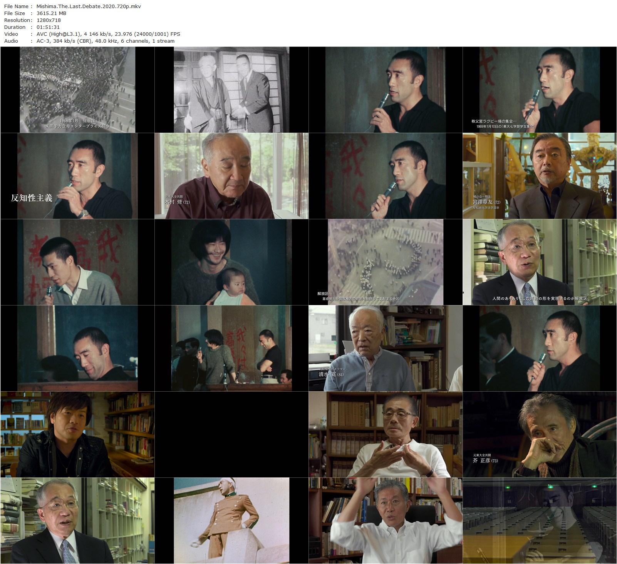Open the black-and-white thumbnail with kimono-clad man
617x564 pixels.
pyautogui.click(x=231, y=90)
